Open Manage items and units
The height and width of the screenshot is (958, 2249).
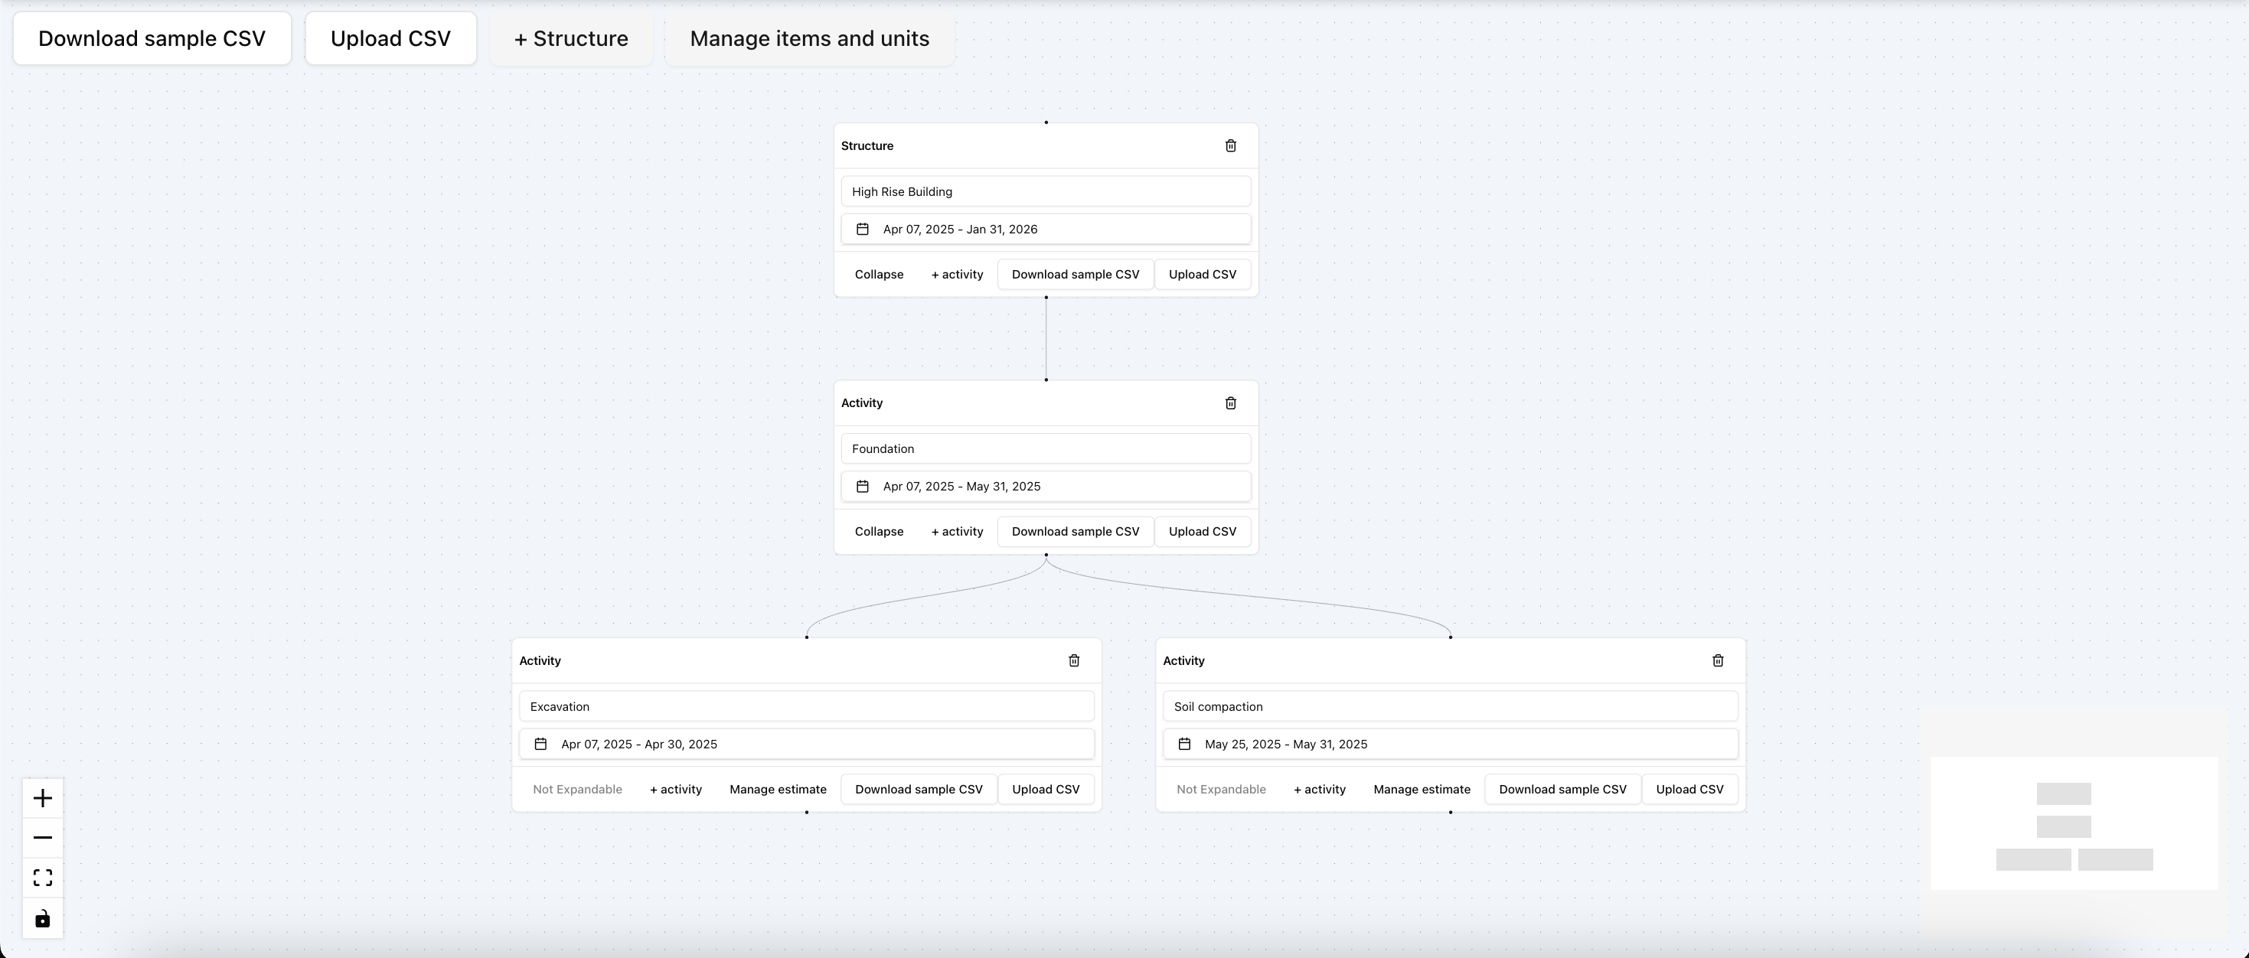point(809,38)
